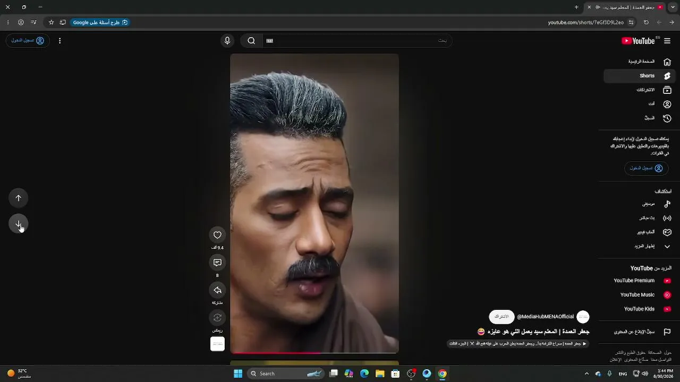
Task: Pause the Short by clicking the video
Action: click(314, 203)
